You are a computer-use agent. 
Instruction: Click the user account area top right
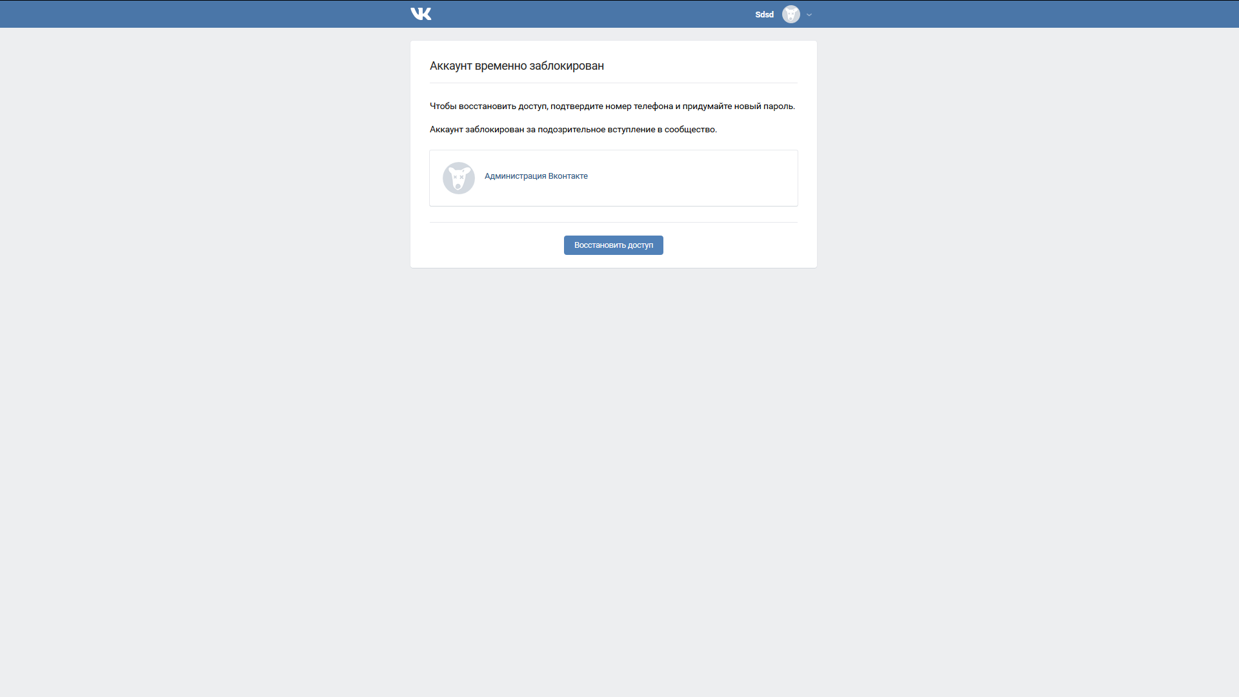pyautogui.click(x=783, y=14)
